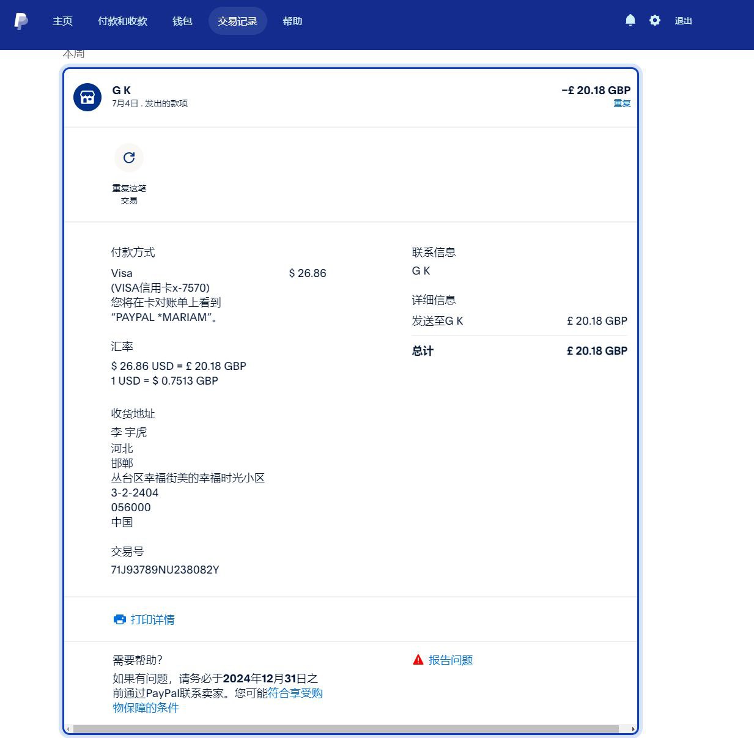Open the 帮助 menu item
This screenshot has width=754, height=738.
click(x=292, y=21)
